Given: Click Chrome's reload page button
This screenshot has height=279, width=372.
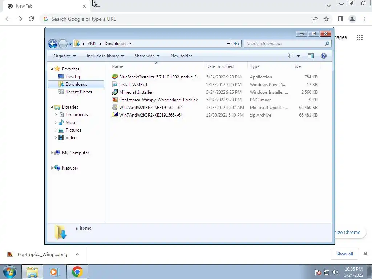Looking at the screenshot, I should click(31, 19).
